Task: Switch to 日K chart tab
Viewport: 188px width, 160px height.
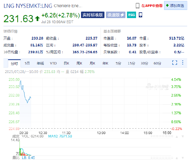Action: pyautogui.click(x=66, y=63)
